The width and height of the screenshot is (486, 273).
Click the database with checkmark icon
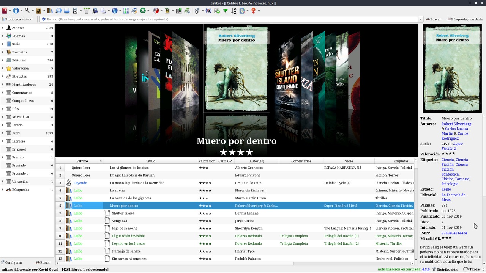pos(217,11)
